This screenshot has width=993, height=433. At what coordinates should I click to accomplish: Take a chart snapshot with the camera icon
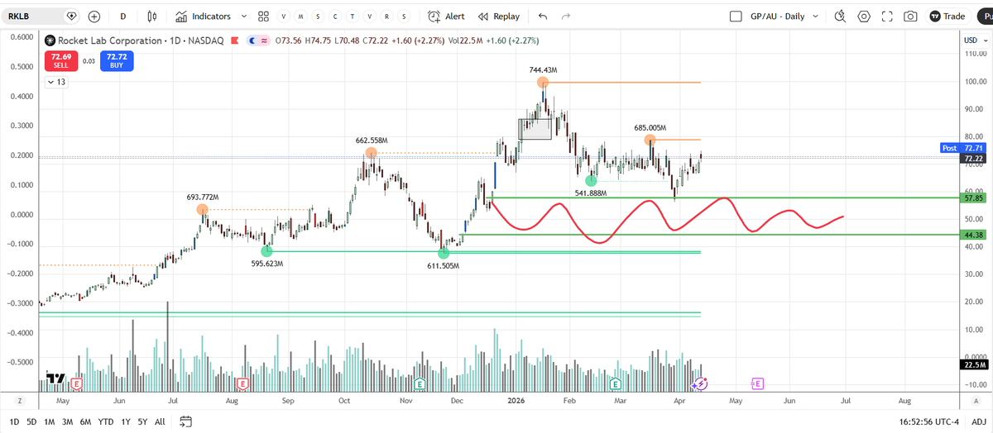click(x=910, y=16)
